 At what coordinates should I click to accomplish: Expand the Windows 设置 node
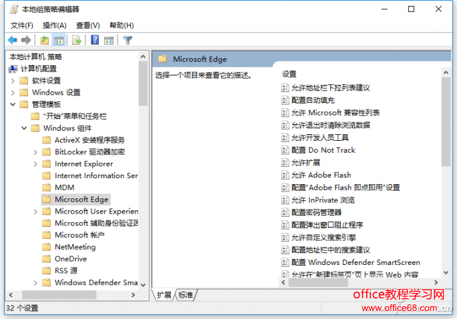[13, 93]
